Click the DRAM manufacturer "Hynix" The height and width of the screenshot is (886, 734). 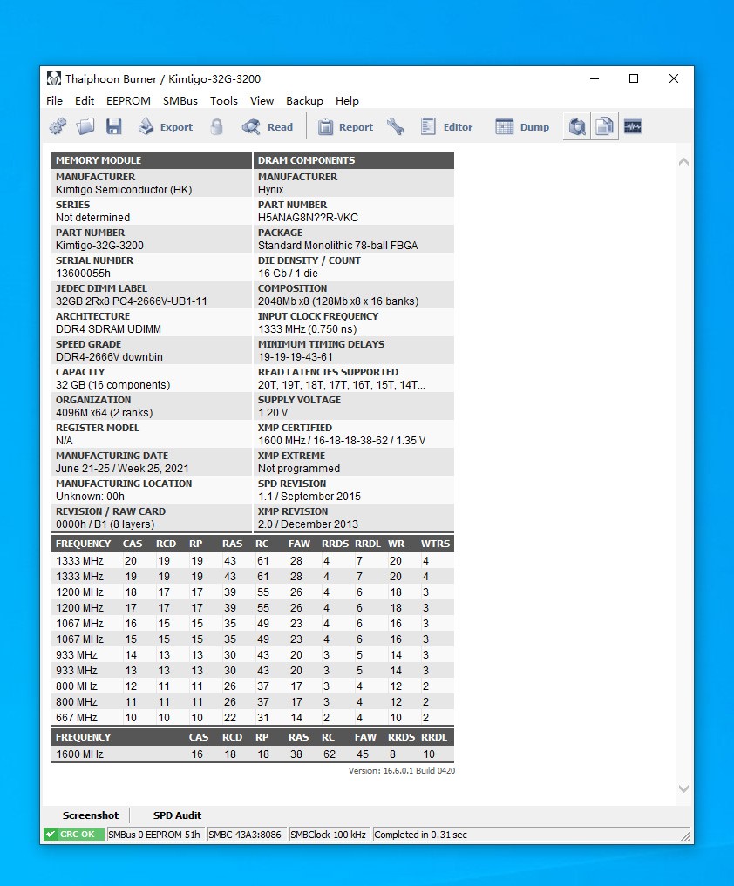tap(271, 190)
